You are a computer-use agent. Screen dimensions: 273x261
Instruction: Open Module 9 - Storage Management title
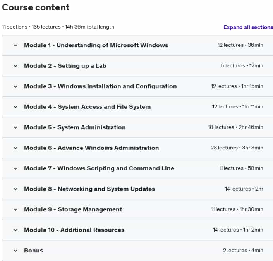tap(73, 209)
